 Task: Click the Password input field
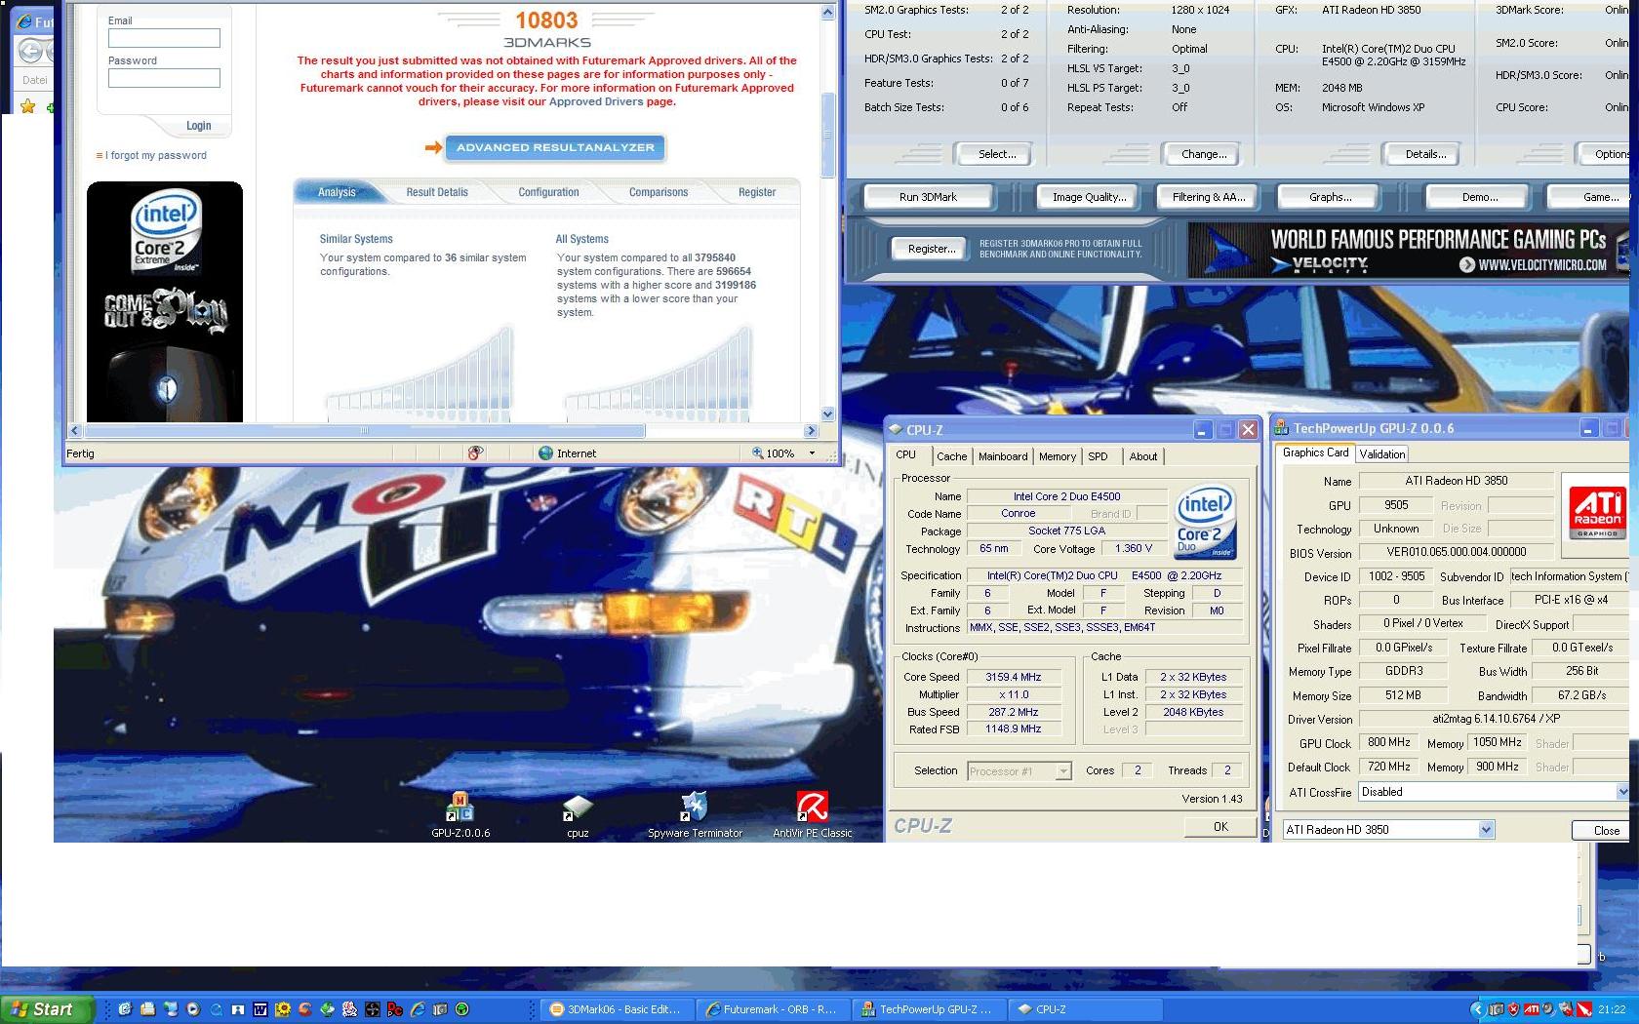coord(164,78)
